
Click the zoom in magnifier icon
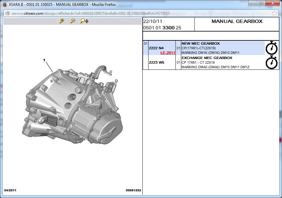pyautogui.click(x=62, y=21)
